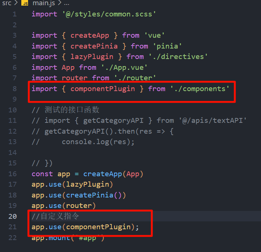Screen dimensions: 261x252
Task: Select main.js in the breadcrumb path
Action: click(x=43, y=3)
